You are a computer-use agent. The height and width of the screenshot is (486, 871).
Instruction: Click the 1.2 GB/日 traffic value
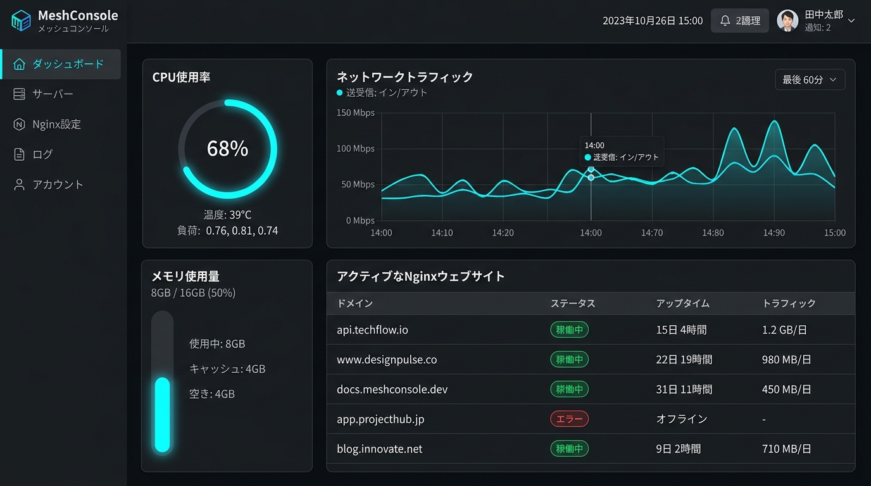tap(784, 330)
